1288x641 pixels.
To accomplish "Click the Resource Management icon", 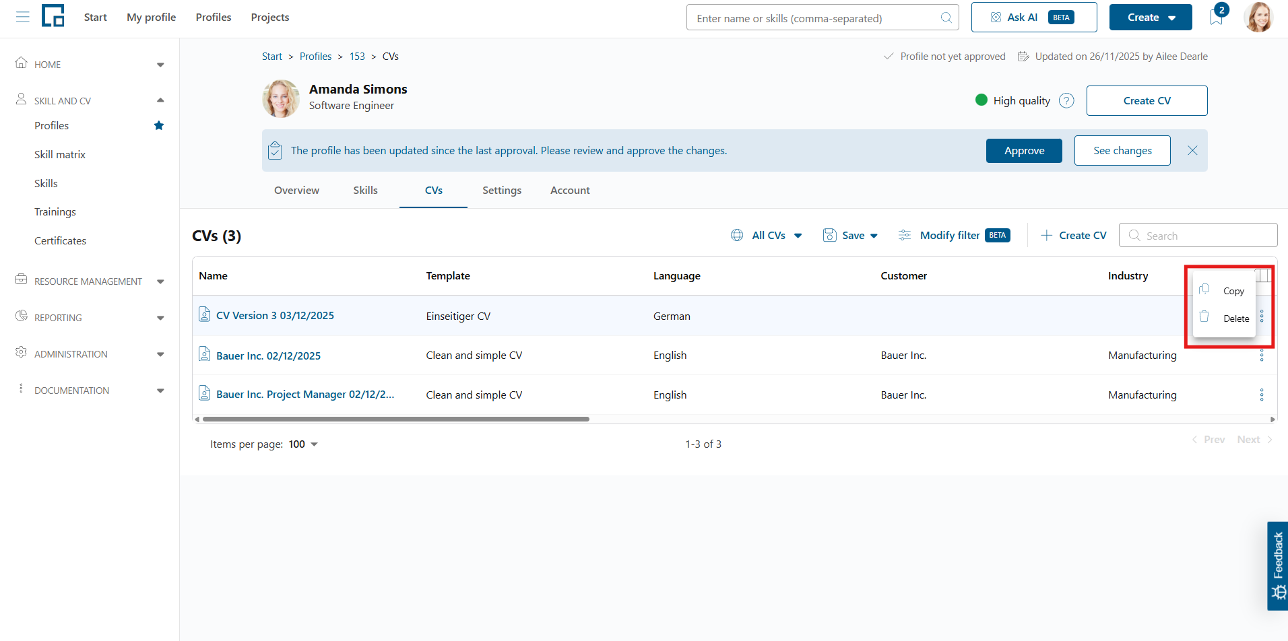I will click(x=22, y=279).
